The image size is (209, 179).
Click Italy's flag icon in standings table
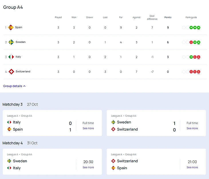(x=11, y=57)
